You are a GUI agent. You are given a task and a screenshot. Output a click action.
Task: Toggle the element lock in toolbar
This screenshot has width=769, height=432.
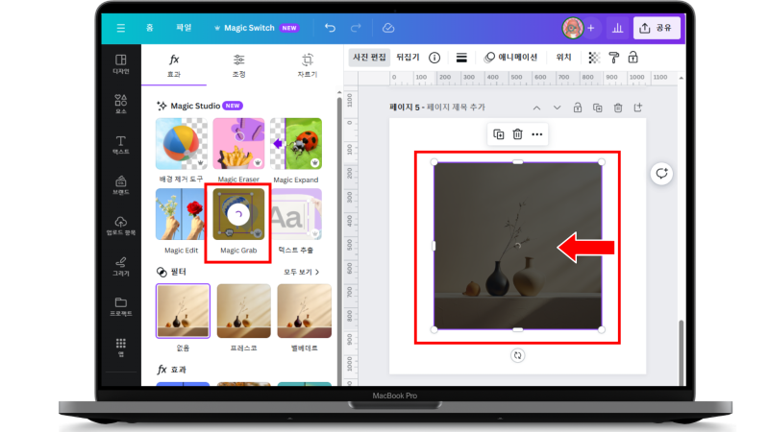coord(633,58)
